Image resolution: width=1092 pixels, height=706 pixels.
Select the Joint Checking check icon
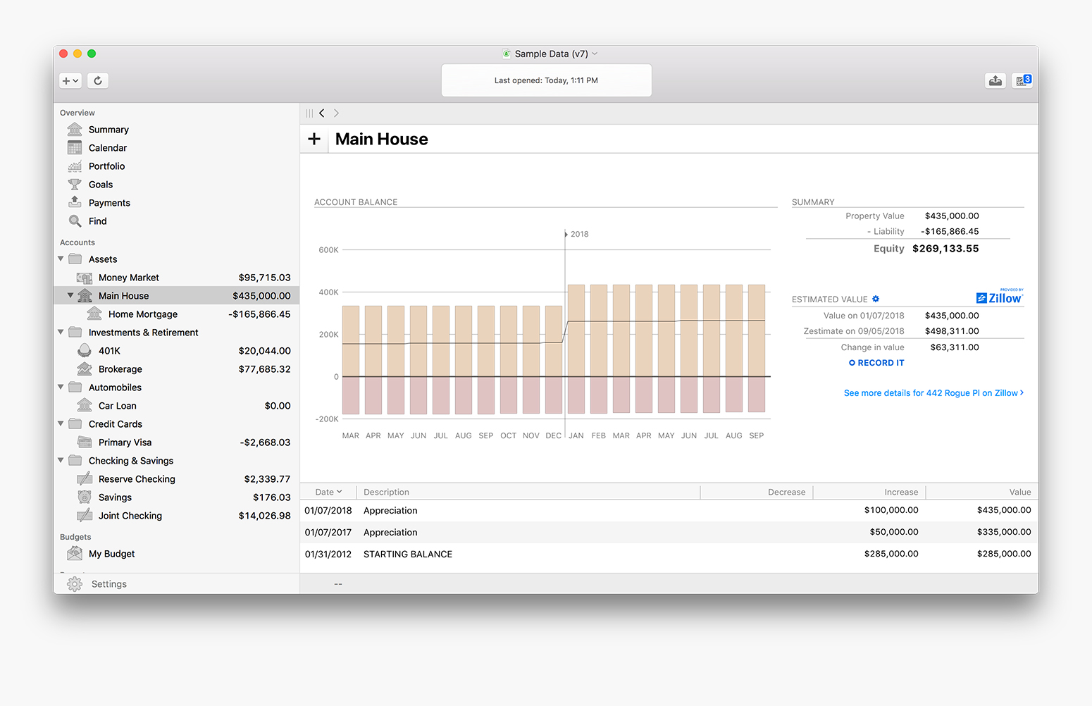(85, 516)
